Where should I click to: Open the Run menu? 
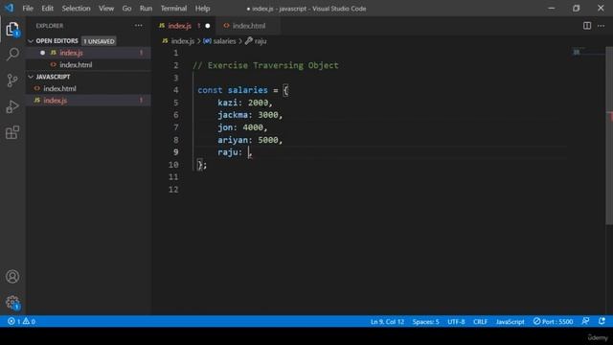click(x=146, y=9)
